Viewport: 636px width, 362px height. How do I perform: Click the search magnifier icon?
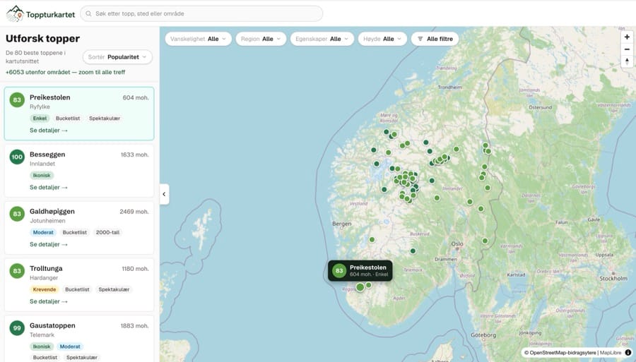point(88,14)
